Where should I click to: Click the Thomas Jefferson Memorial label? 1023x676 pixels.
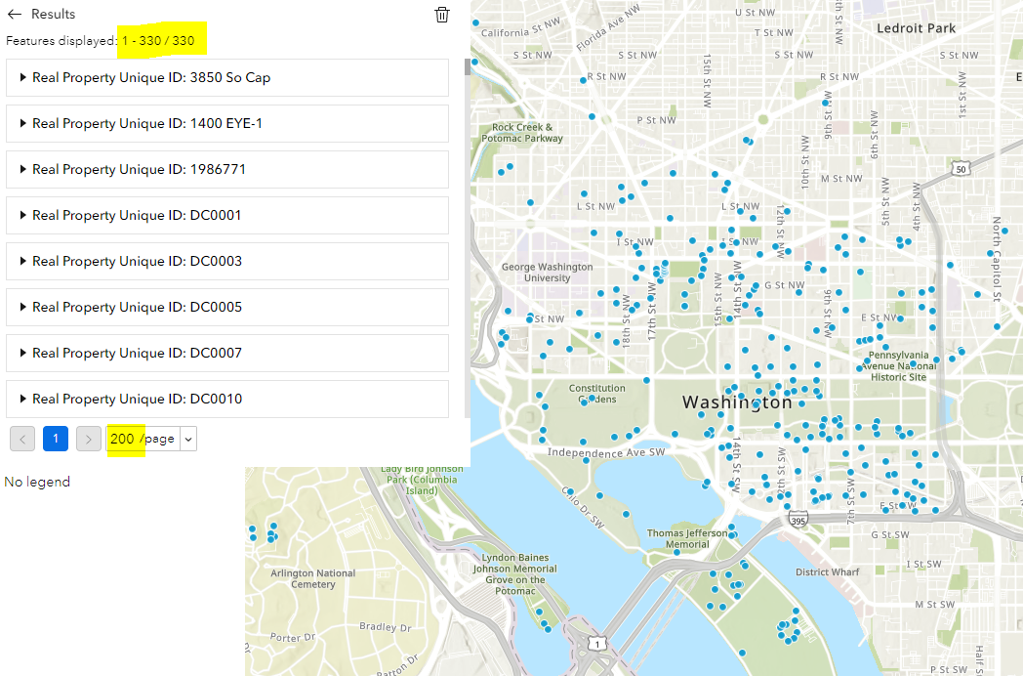687,539
